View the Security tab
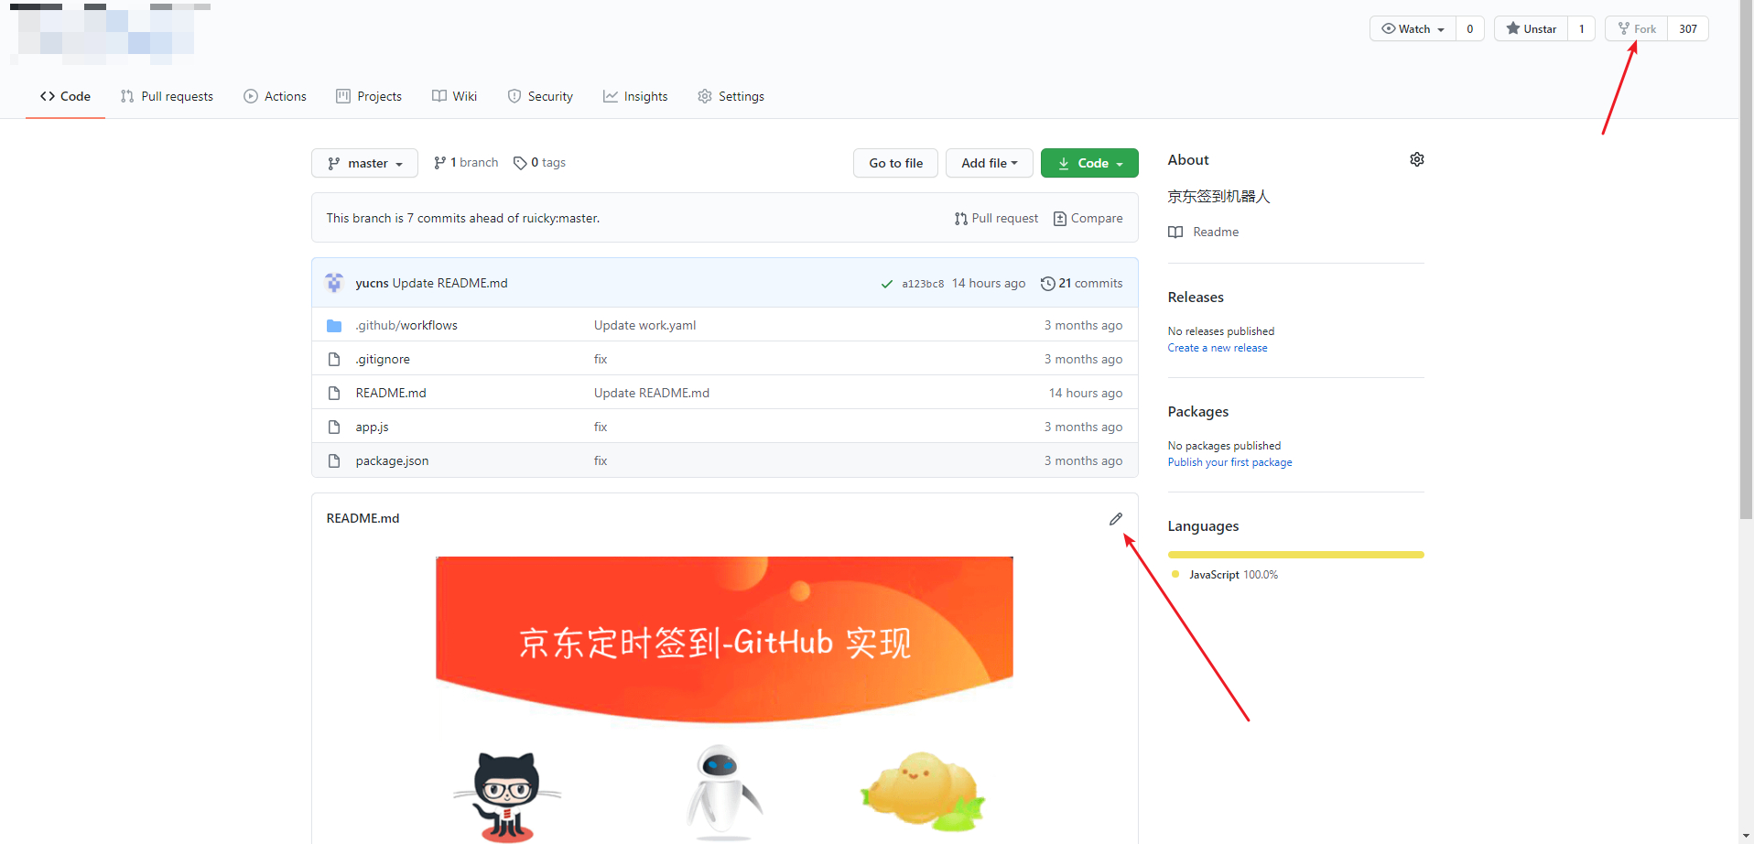The height and width of the screenshot is (844, 1754). [540, 96]
